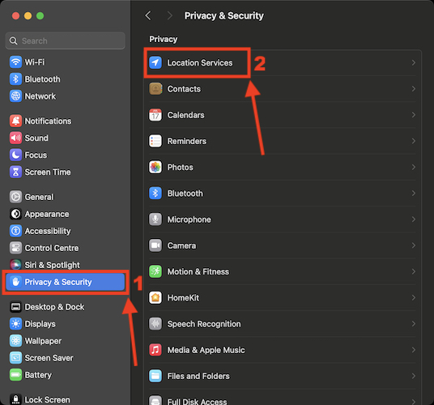Open Speech Recognition row
The image size is (434, 405).
click(283, 324)
